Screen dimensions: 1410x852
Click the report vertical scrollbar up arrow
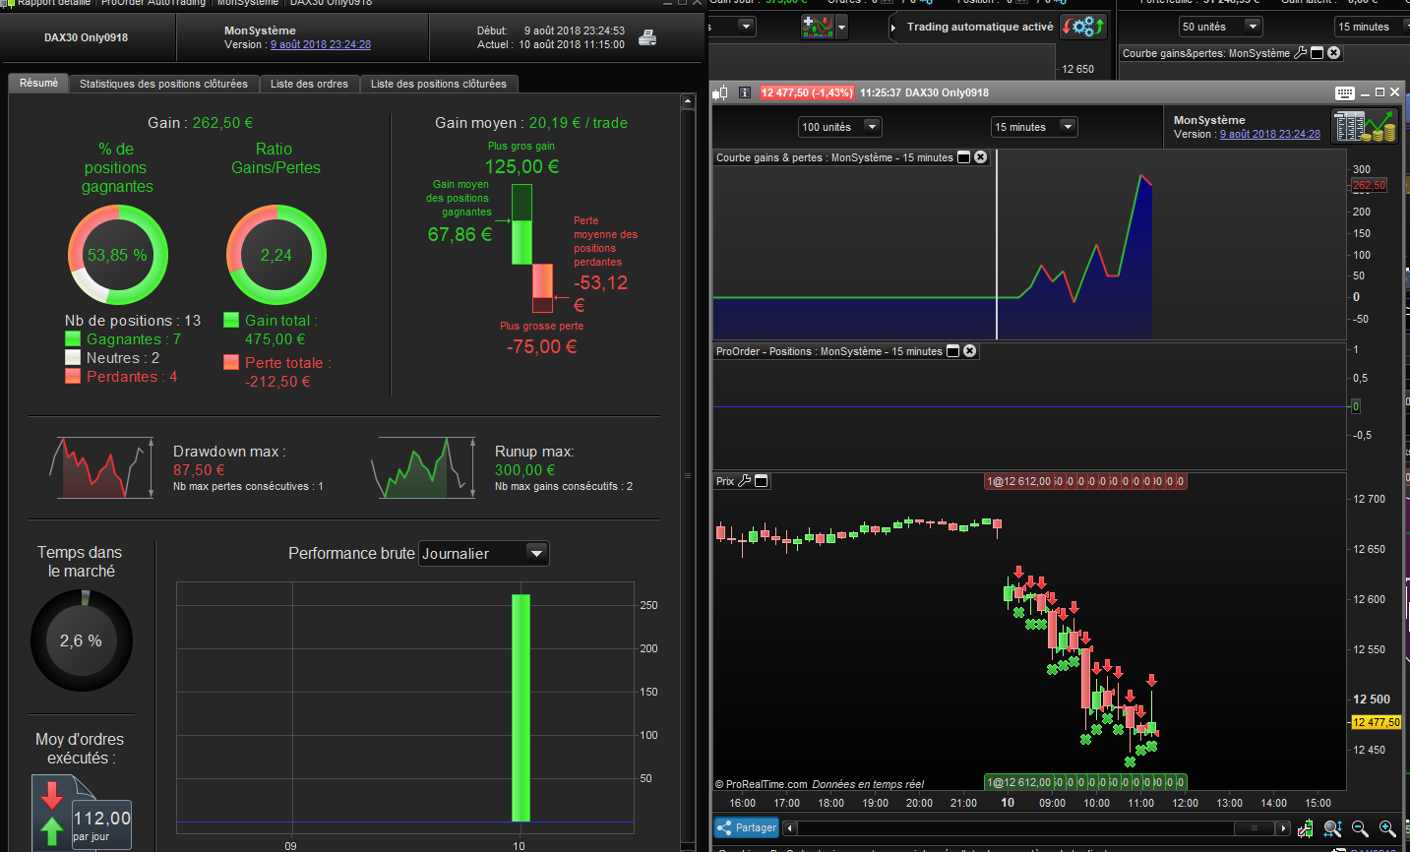[688, 101]
